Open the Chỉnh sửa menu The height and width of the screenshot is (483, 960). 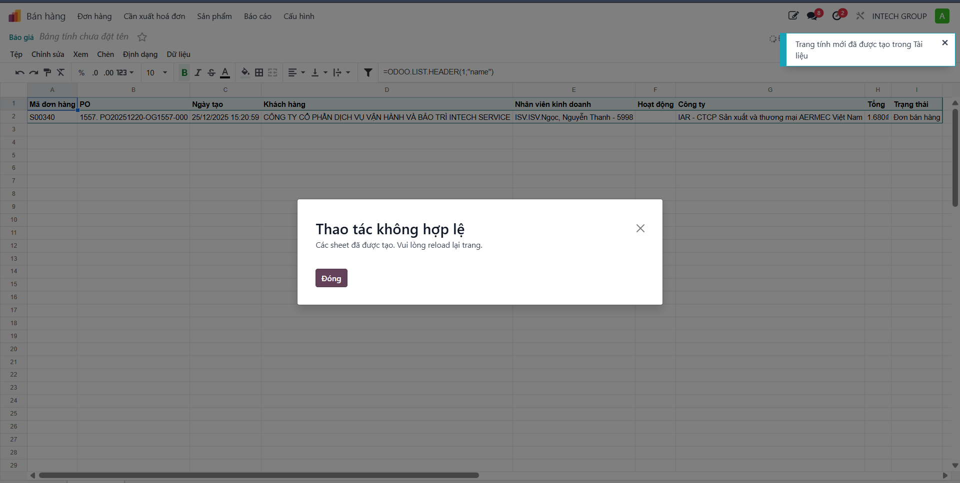coord(48,54)
